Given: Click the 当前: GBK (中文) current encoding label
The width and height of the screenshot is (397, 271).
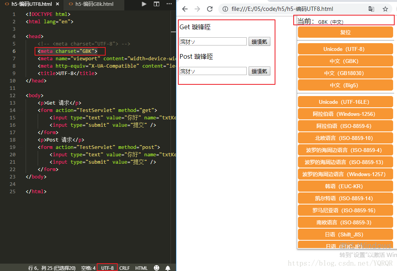Looking at the screenshot, I should (320, 21).
